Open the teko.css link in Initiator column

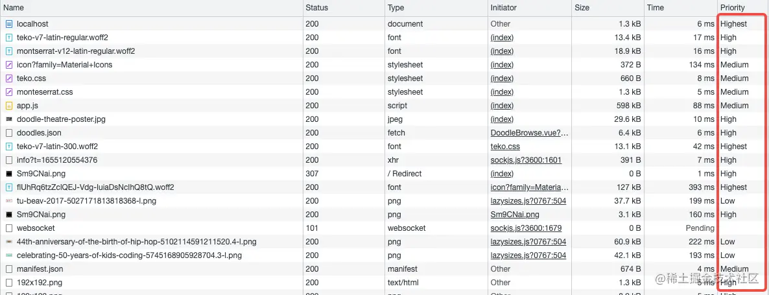click(x=505, y=147)
